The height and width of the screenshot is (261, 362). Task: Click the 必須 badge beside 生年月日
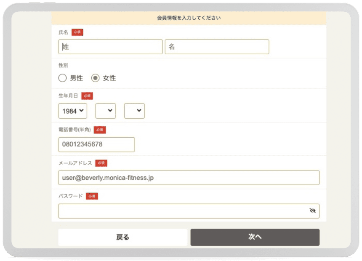[87, 96]
